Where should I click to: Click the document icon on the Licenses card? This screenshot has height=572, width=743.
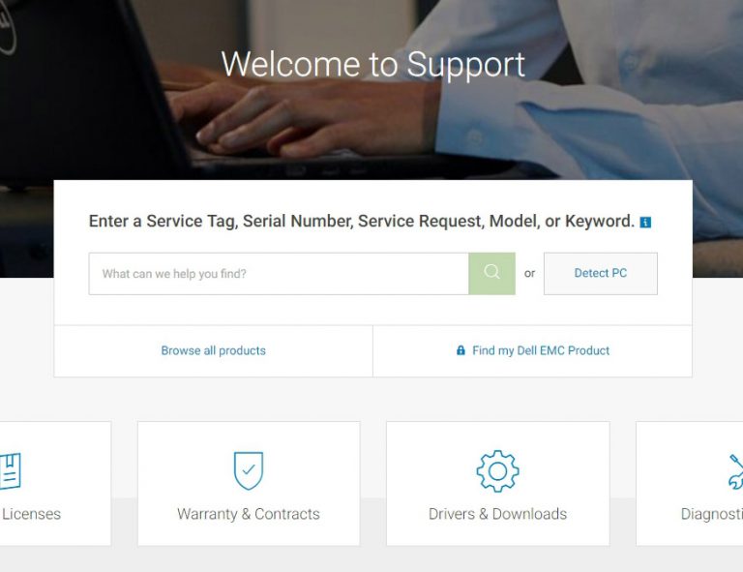11,471
